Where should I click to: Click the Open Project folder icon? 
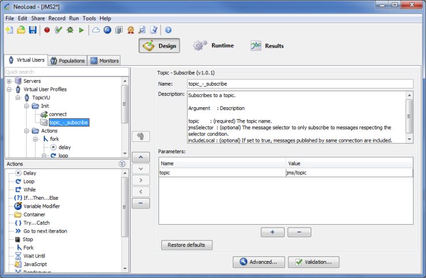(21, 30)
